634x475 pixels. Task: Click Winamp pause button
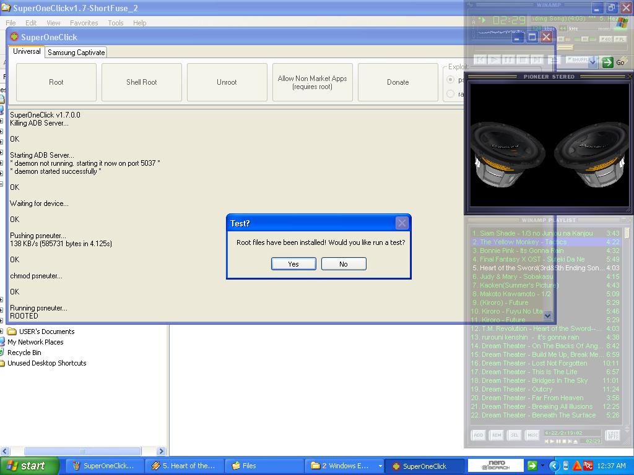click(509, 59)
